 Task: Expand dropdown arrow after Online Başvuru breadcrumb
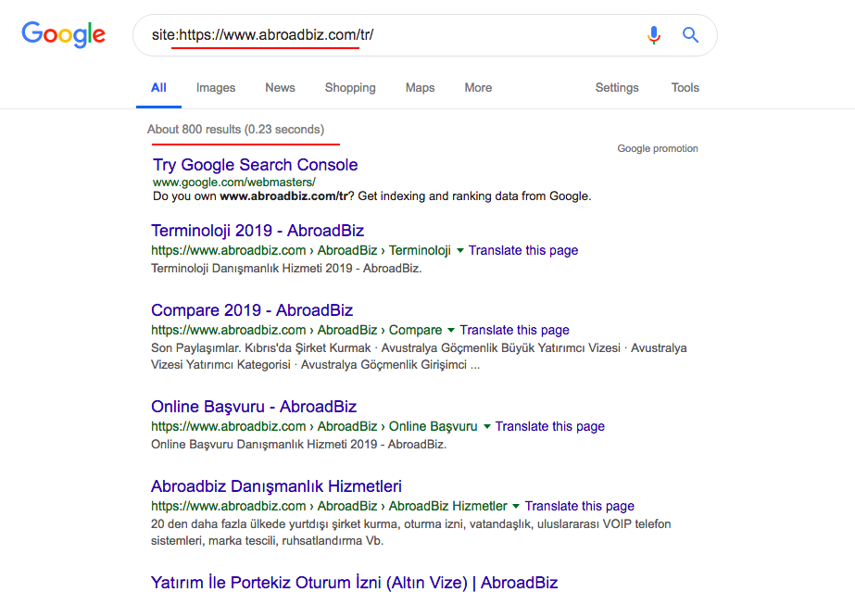click(486, 426)
